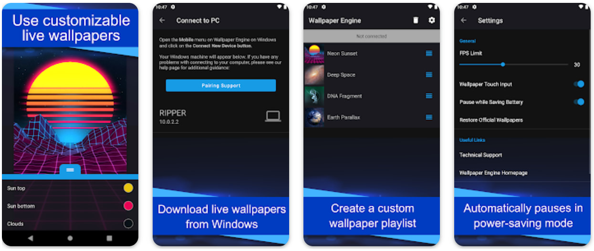594x251 pixels.
Task: Open settings gear in Wallpaper Engine header
Action: point(432,21)
